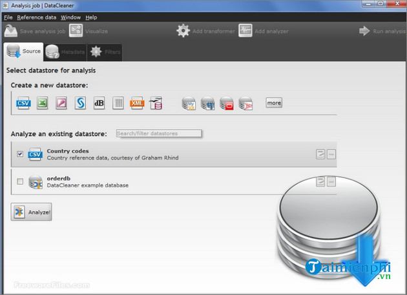Click the more datastore types button

click(x=274, y=103)
